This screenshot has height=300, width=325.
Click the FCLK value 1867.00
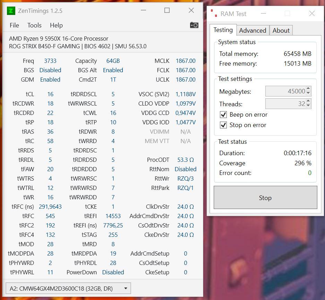point(186,70)
